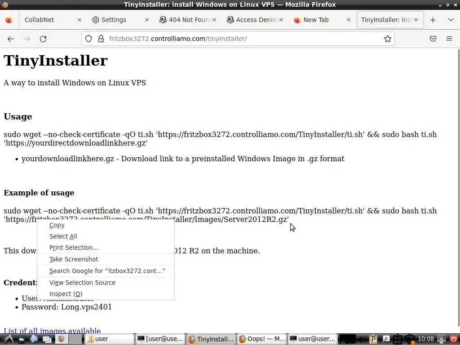Close the Settings tab
This screenshot has height=345, width=460.
147,20
